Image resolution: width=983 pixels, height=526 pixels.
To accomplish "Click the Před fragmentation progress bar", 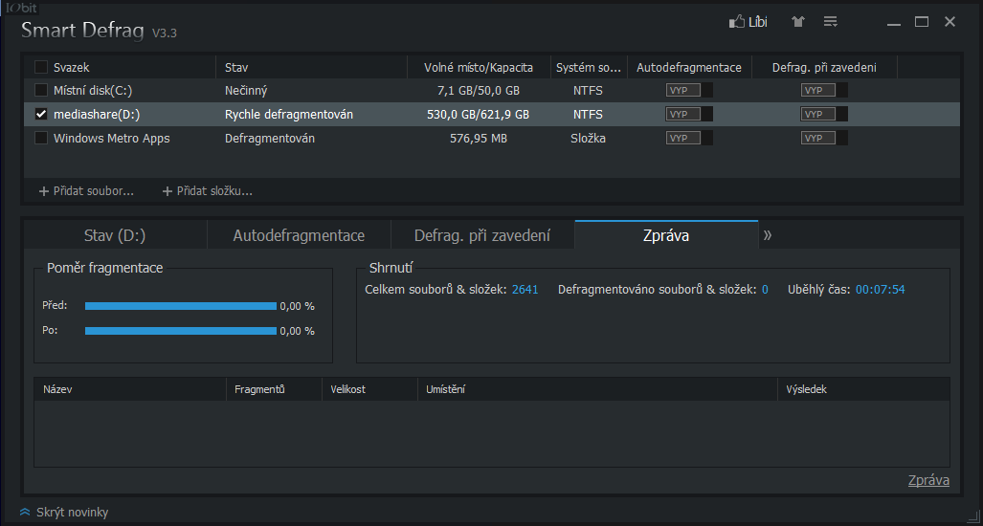I will [x=180, y=306].
